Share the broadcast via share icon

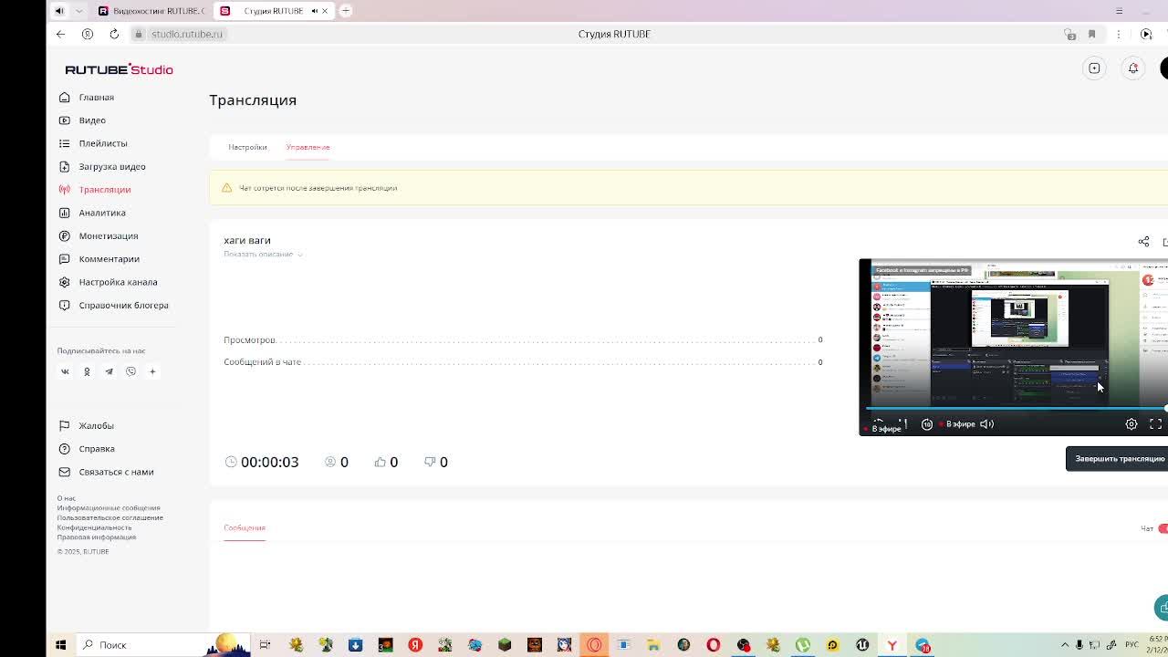tap(1143, 242)
